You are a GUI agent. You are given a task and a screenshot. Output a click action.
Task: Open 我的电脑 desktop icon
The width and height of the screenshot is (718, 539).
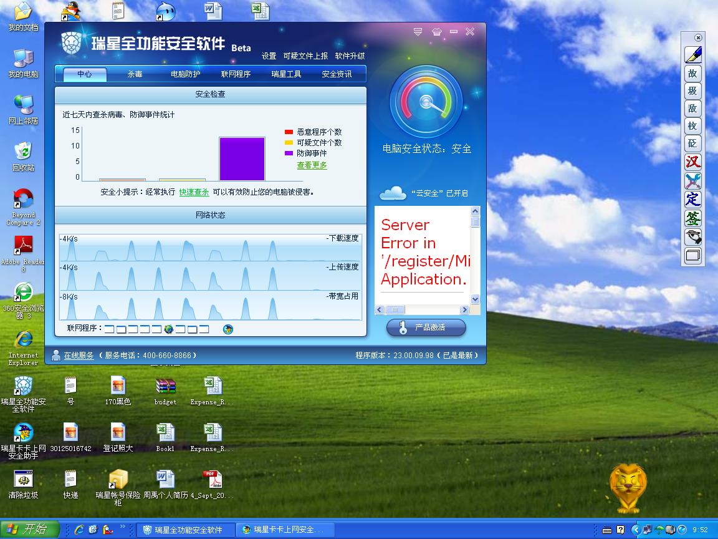point(23,64)
